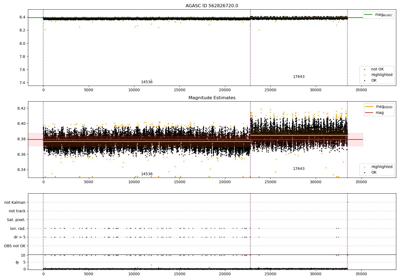Click the 14536 obsid label in top plot

[x=147, y=82]
